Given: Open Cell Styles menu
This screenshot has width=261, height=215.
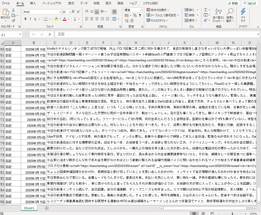Looking at the screenshot, I should [x=157, y=20].
